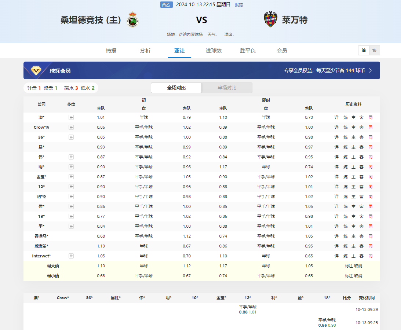Click 标注 in the 最大值 row
This screenshot has height=330, width=401.
click(349, 266)
